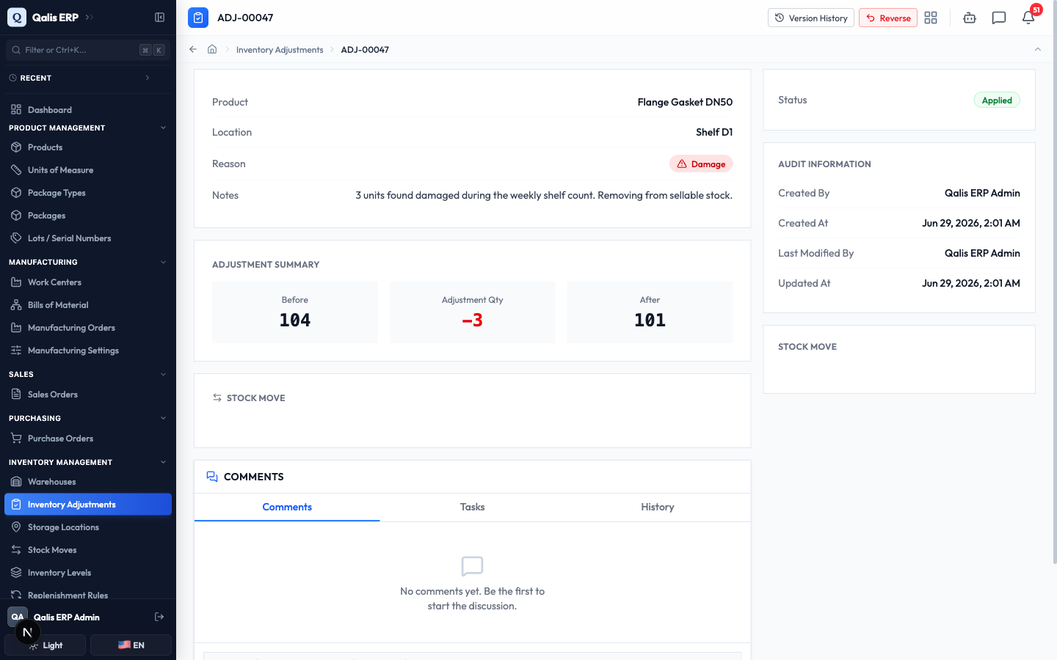1057x660 pixels.
Task: Open Package Types in sidebar
Action: point(88,193)
